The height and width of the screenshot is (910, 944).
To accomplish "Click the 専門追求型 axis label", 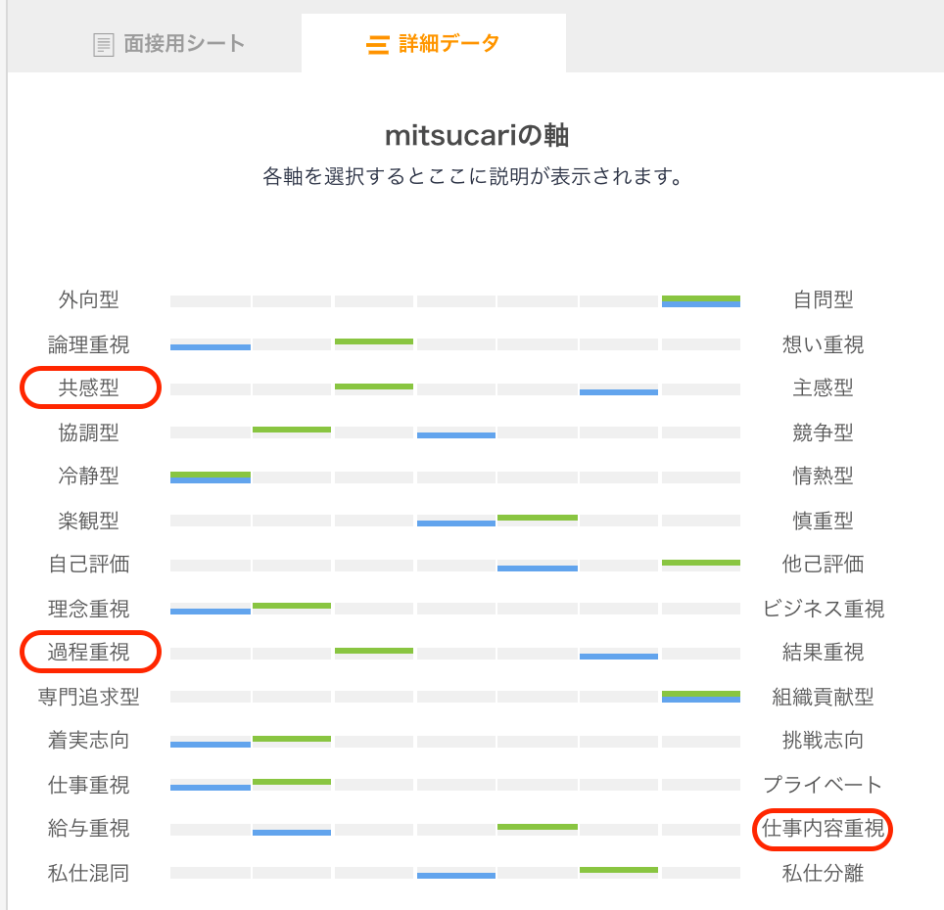I will coord(90,696).
